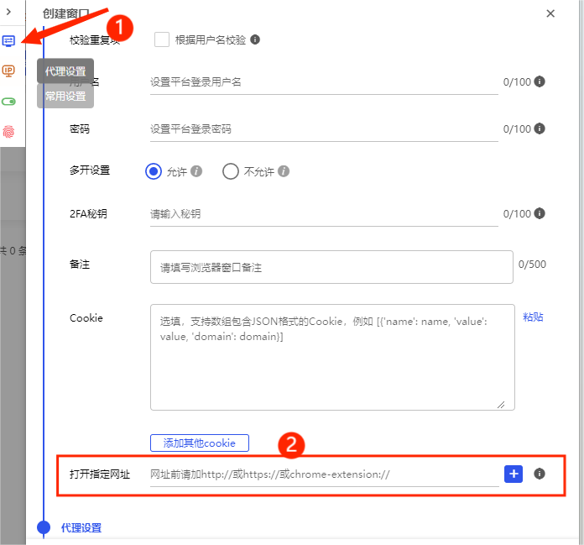
Task: Show info icon beside username field
Action: (540, 81)
